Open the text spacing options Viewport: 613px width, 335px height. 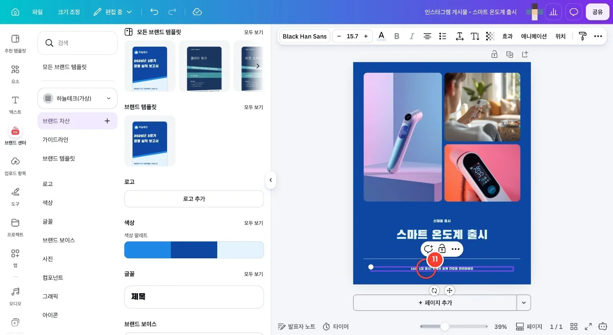coord(459,36)
